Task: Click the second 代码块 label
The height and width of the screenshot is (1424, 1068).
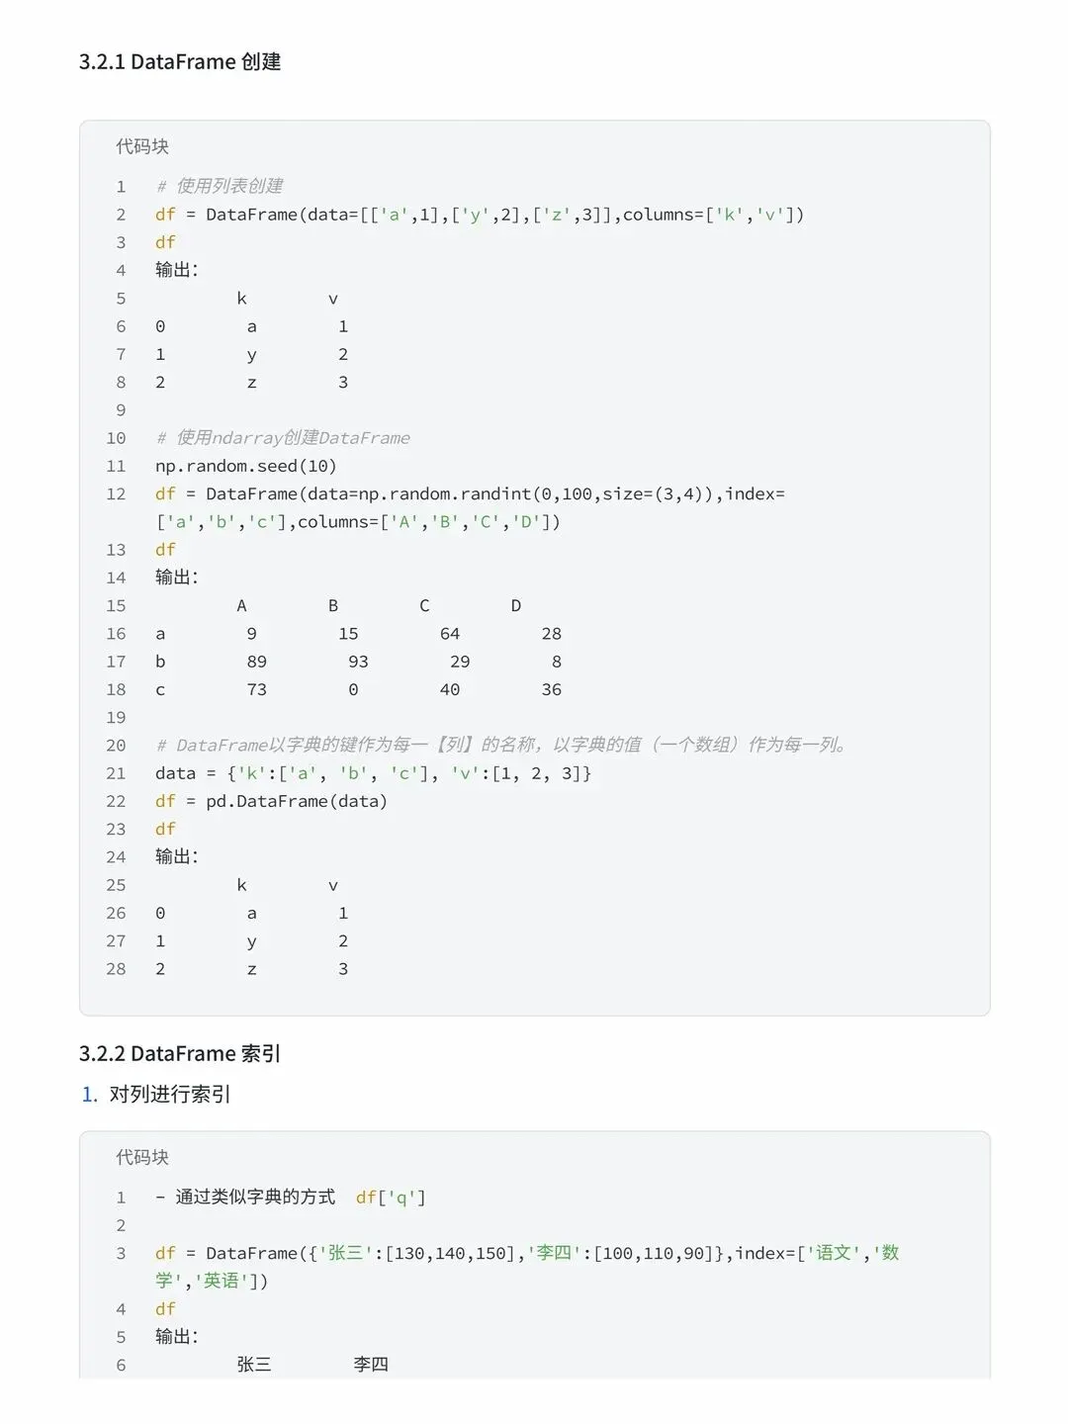Action: pos(142,1157)
